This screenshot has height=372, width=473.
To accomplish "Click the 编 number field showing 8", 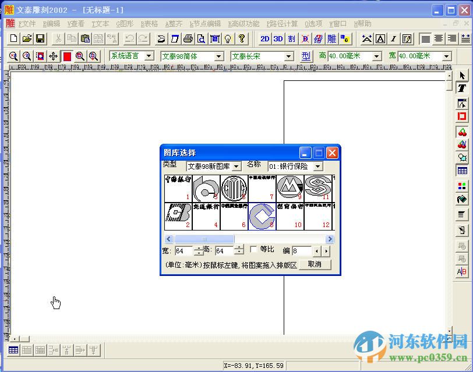I will coord(302,251).
